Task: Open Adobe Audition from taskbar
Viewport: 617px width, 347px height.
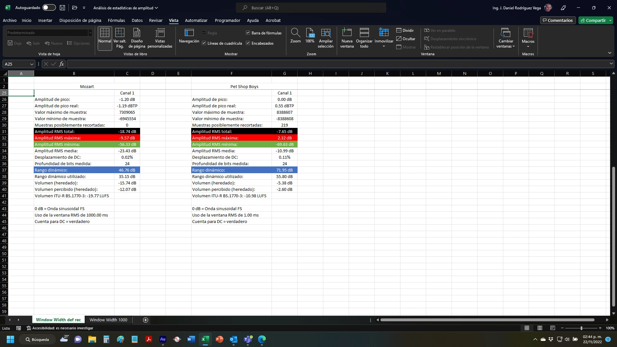Action: pyautogui.click(x=163, y=339)
